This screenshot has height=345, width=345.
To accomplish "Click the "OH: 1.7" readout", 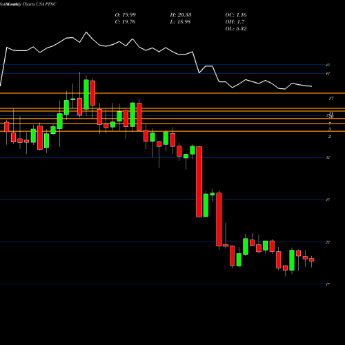I will click(235, 22).
